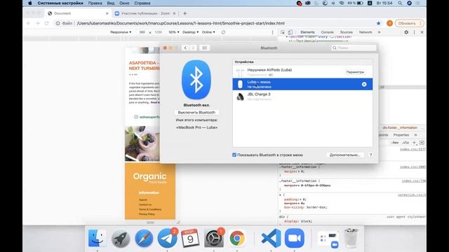Go forward in the Bluetooth preferences window
449x252 pixels.
point(193,48)
